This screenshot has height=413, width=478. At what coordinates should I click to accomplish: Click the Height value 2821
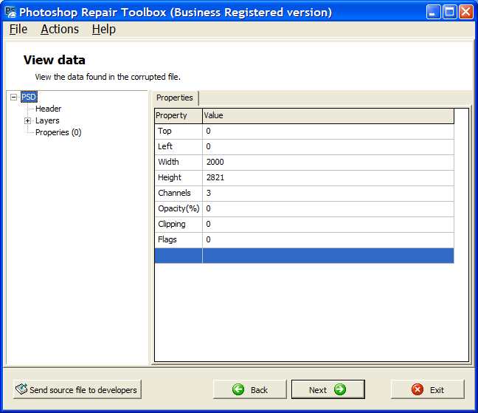click(215, 177)
